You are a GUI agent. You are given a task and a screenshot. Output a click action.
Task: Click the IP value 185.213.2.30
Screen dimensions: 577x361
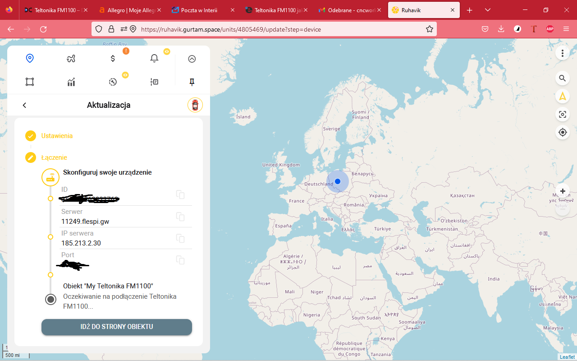(81, 243)
